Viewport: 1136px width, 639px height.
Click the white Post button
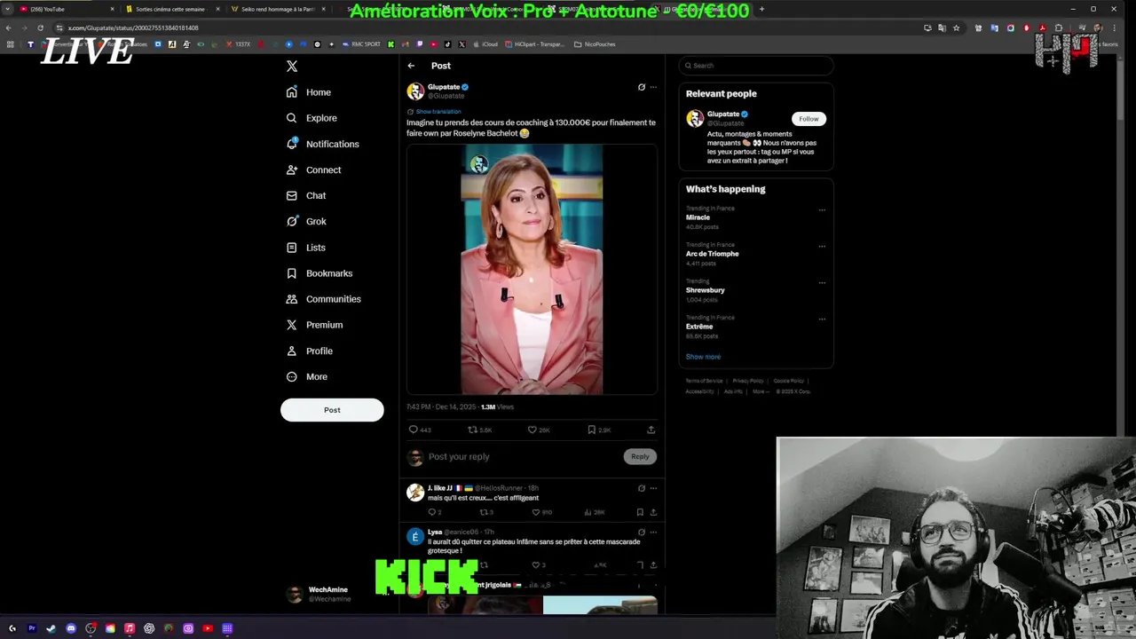click(x=332, y=410)
